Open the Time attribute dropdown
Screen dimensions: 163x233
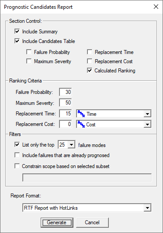pos(147,114)
